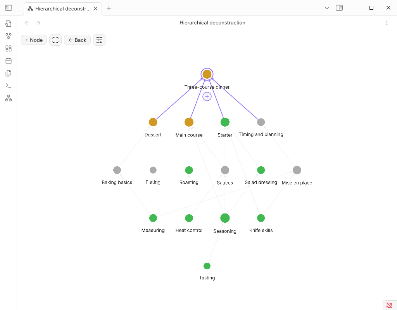
Task: Select the Starter node circle
Action: 225,122
